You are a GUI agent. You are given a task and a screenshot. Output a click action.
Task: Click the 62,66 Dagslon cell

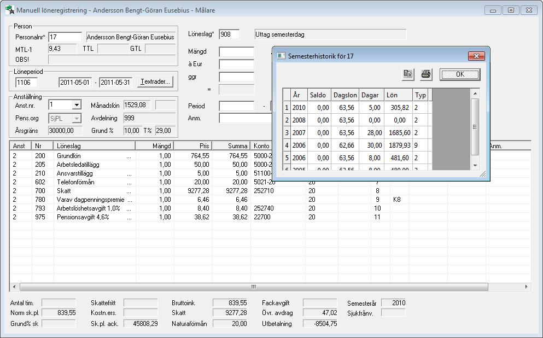pos(345,145)
